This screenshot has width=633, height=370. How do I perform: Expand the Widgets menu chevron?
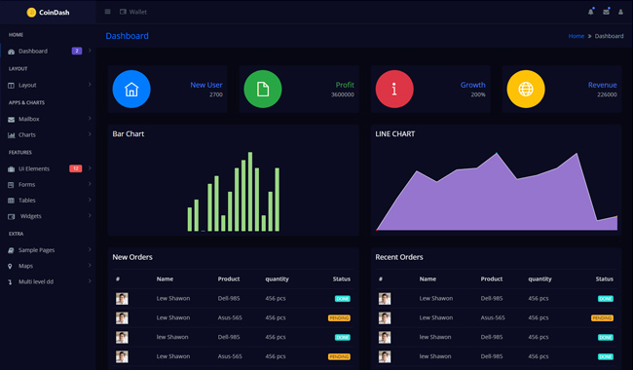90,215
